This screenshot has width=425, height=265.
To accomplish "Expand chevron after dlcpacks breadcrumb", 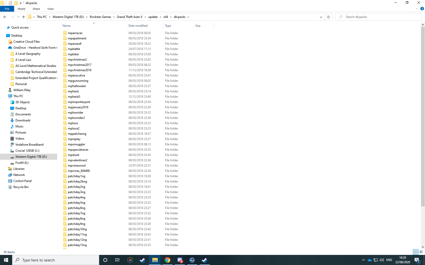I will tap(188, 17).
